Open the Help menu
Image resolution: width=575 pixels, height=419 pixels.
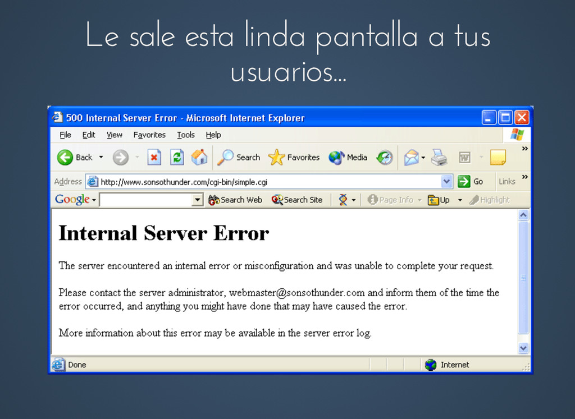213,135
